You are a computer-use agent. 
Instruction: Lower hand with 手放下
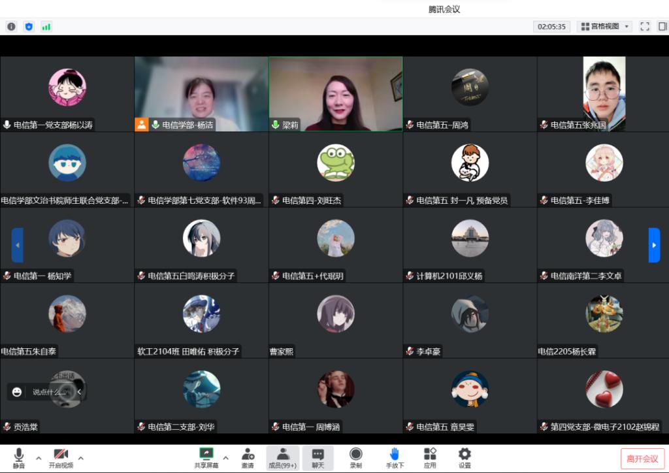pyautogui.click(x=395, y=458)
